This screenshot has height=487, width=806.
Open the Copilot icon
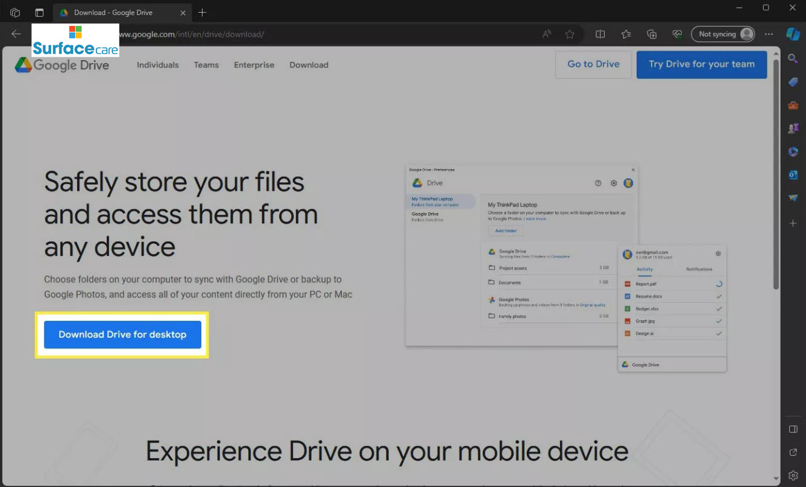pyautogui.click(x=793, y=34)
